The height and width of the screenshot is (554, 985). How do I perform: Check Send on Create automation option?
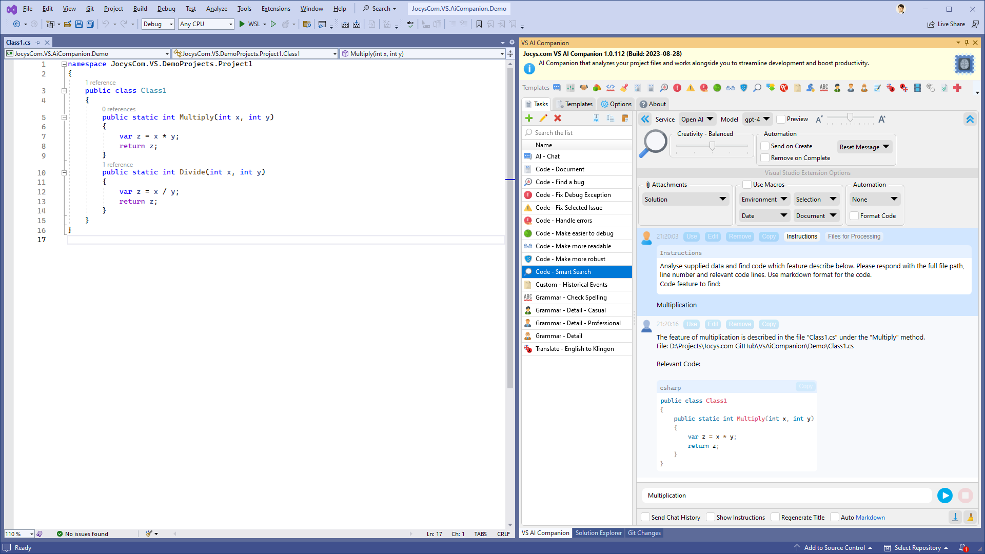(765, 146)
